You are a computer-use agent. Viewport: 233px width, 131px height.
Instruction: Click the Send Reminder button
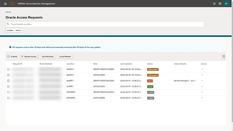(48, 56)
